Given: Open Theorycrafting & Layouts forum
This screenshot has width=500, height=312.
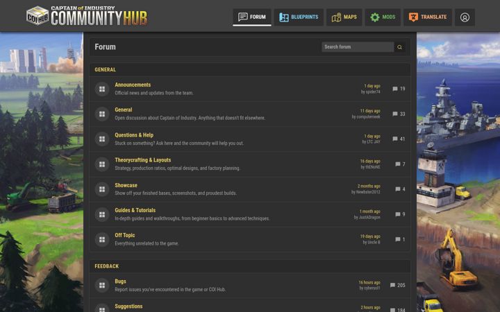Looking at the screenshot, I should [x=143, y=160].
